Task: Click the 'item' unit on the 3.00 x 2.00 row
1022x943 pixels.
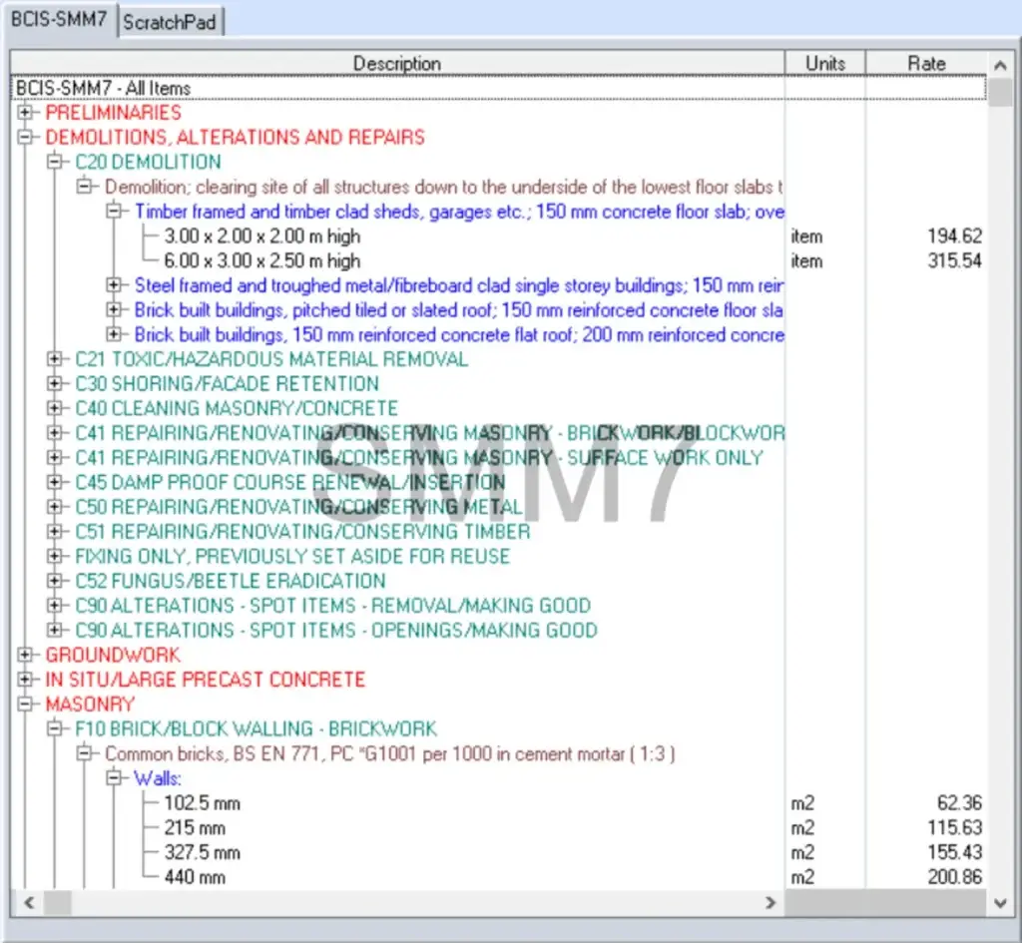Action: (x=806, y=236)
